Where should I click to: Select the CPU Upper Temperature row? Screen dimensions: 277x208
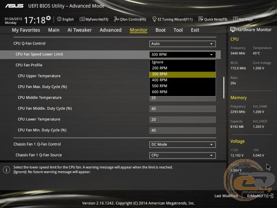coord(39,76)
